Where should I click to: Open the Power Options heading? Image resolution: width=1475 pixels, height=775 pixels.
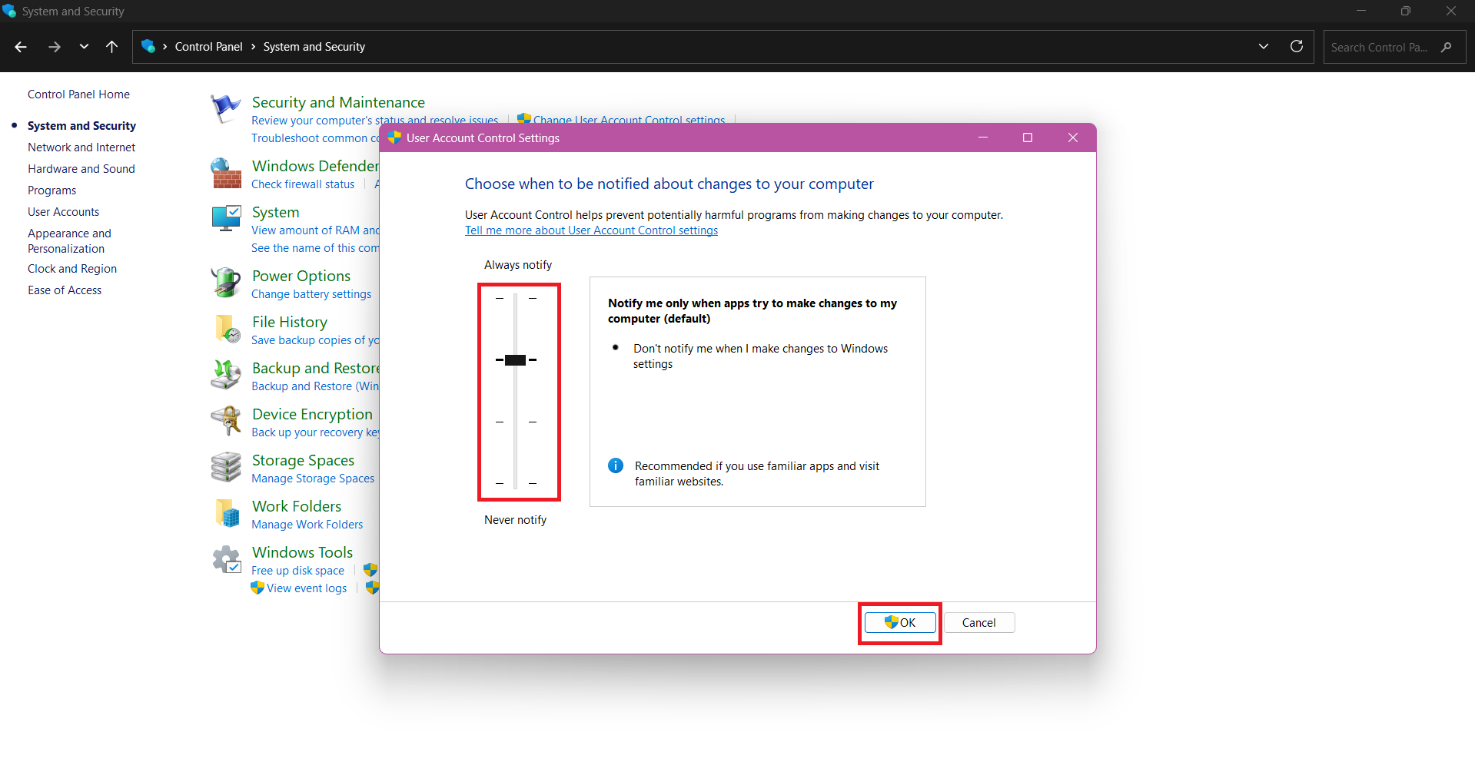click(301, 276)
